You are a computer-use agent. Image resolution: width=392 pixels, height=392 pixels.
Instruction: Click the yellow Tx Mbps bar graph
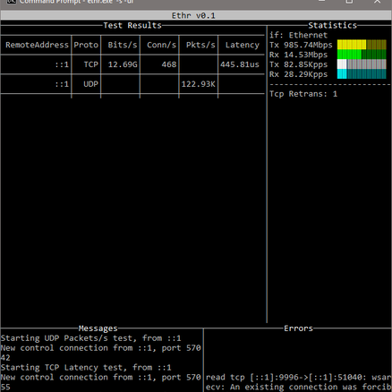(362, 45)
